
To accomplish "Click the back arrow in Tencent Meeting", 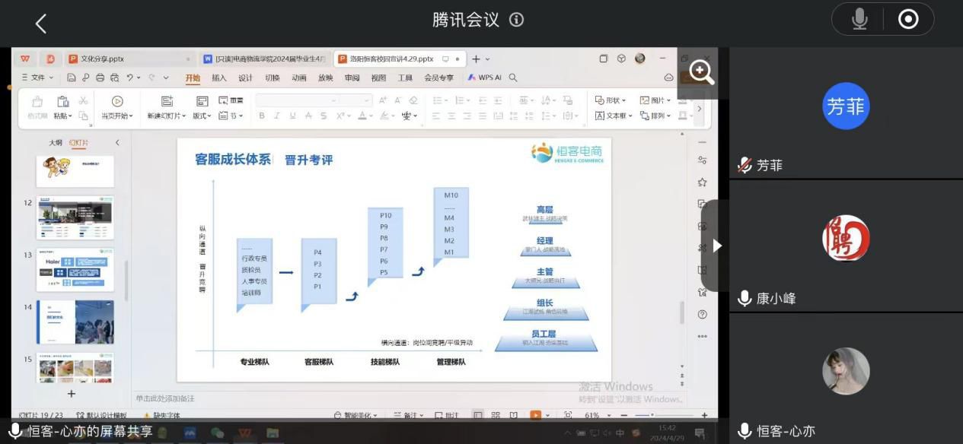I will (x=41, y=24).
